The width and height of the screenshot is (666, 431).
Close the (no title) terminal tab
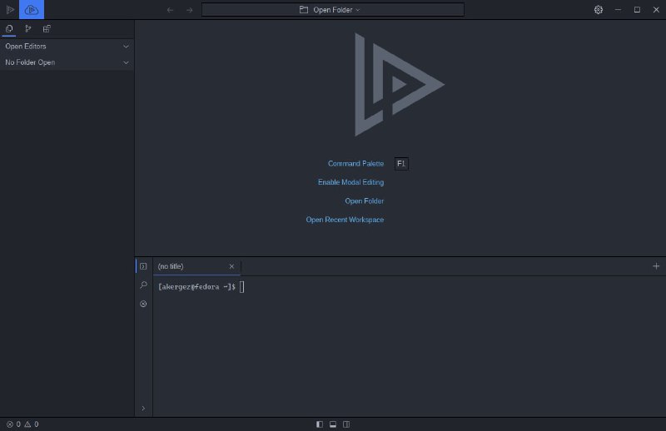pyautogui.click(x=231, y=266)
